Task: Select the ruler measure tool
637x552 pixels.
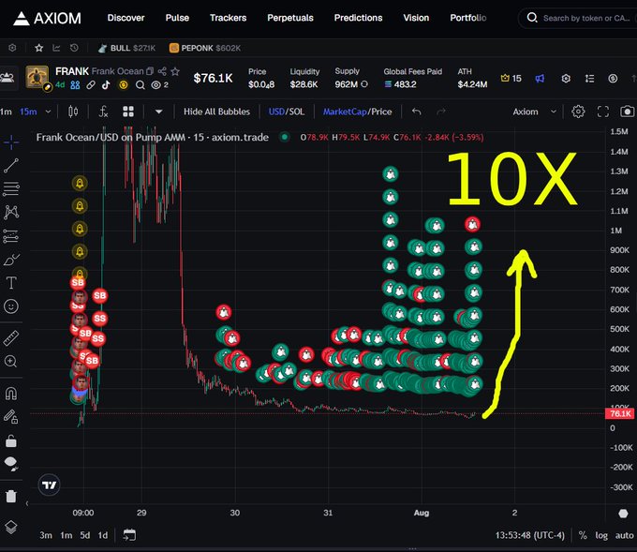Action: pyautogui.click(x=11, y=338)
